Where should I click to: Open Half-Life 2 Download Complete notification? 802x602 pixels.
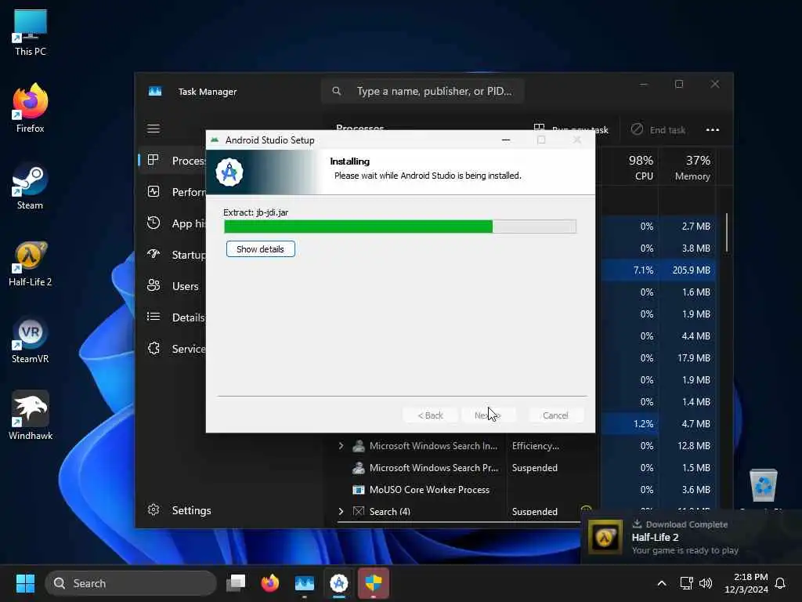pyautogui.click(x=691, y=537)
